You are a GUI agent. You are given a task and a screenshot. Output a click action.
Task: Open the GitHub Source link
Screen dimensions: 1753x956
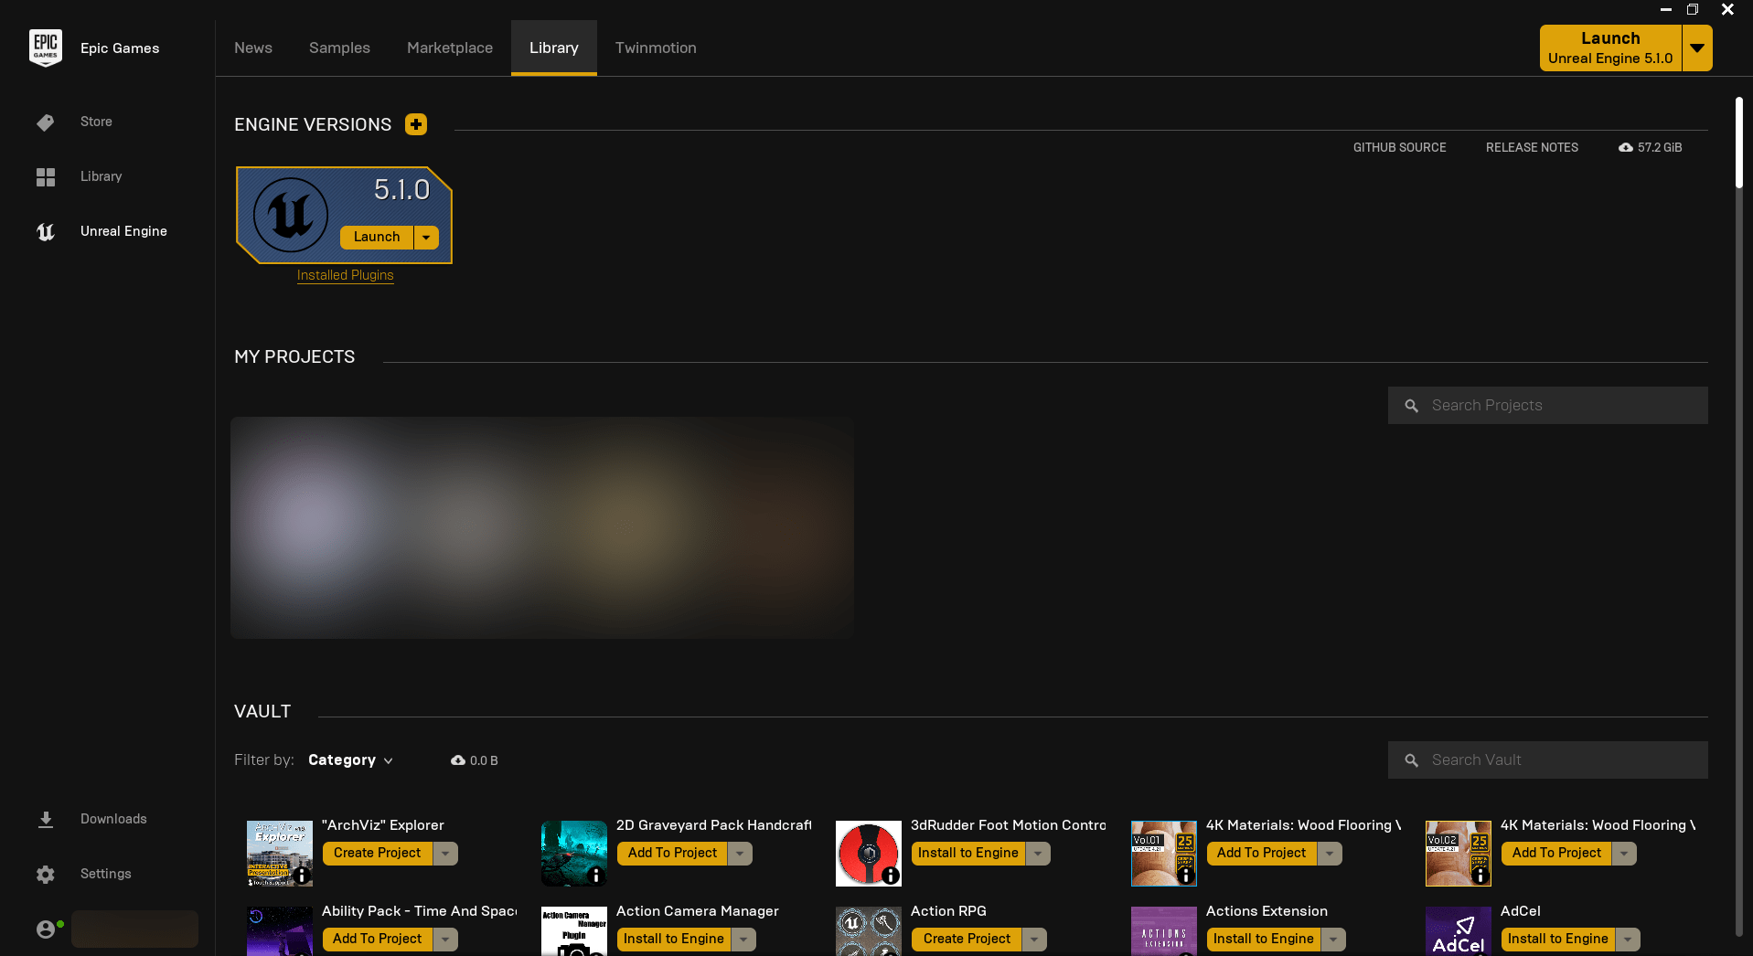tap(1399, 147)
